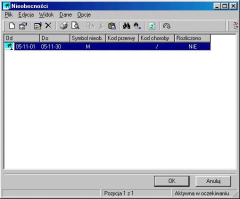240x199 pixels.
Task: Open the Properties toolbar icon
Action: [23, 26]
